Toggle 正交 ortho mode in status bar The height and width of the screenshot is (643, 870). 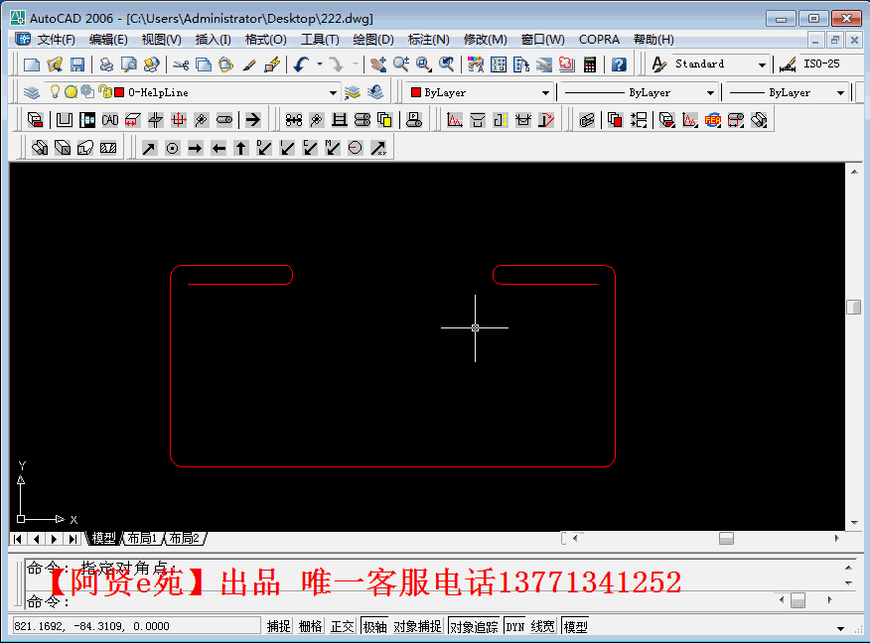341,625
